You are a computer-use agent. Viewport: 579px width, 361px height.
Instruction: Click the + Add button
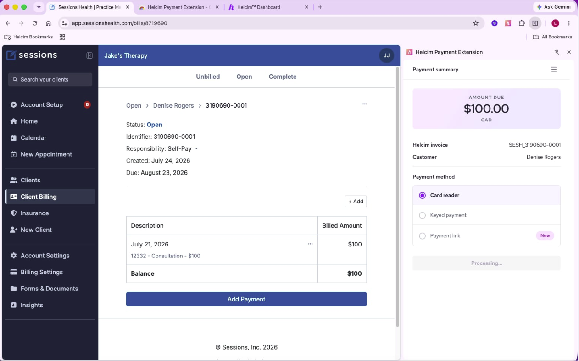[356, 202]
